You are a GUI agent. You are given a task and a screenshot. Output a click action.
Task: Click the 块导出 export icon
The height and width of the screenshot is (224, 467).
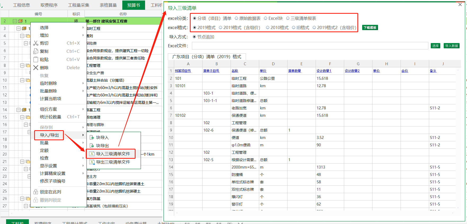click(92, 146)
